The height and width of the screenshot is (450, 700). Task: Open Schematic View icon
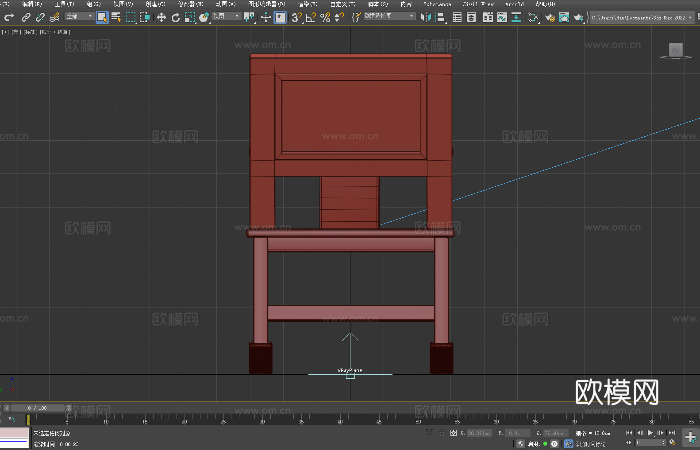[x=516, y=17]
